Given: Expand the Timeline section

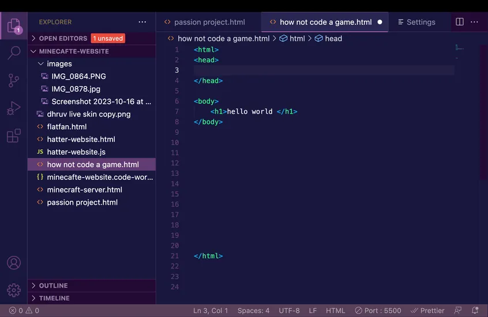Looking at the screenshot, I should [54, 299].
